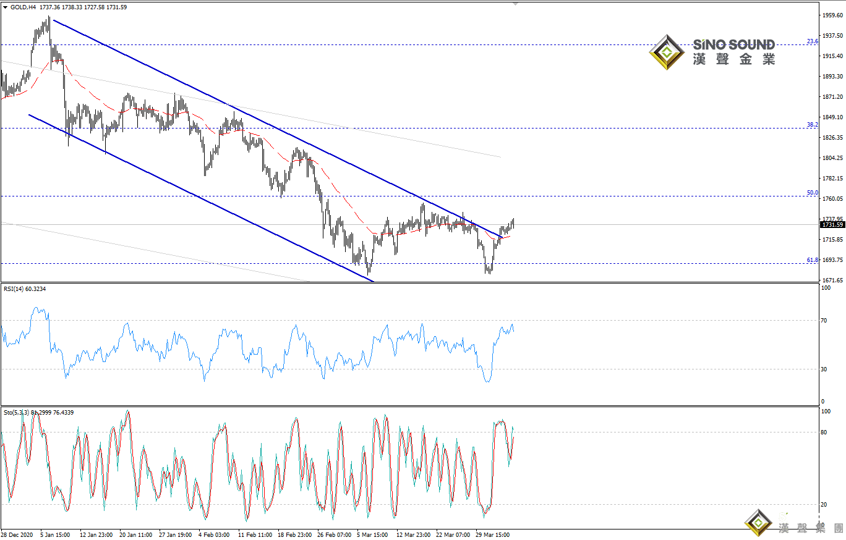Click the 38.2 Fibonacci level label
The image size is (846, 540).
coord(813,125)
